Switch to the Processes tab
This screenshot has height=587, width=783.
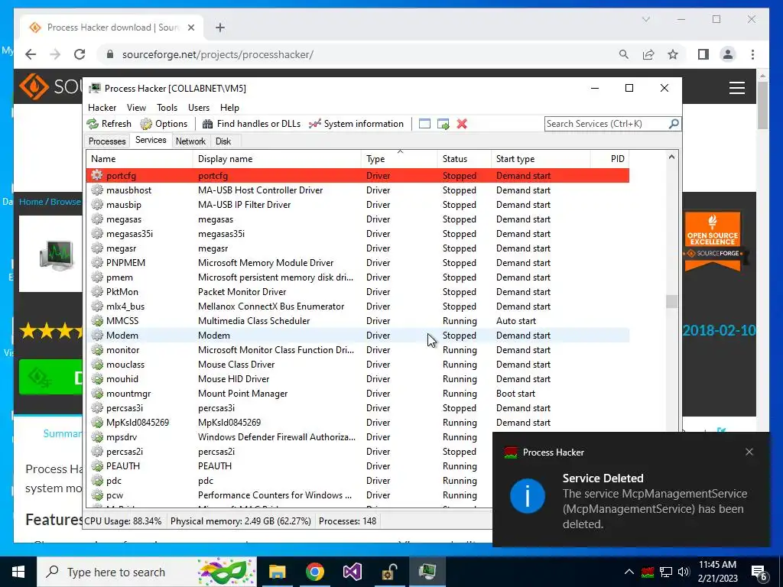pos(107,141)
